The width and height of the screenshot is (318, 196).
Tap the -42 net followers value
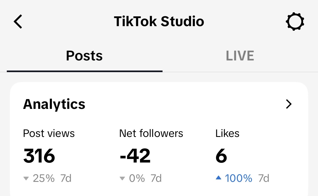tap(135, 156)
